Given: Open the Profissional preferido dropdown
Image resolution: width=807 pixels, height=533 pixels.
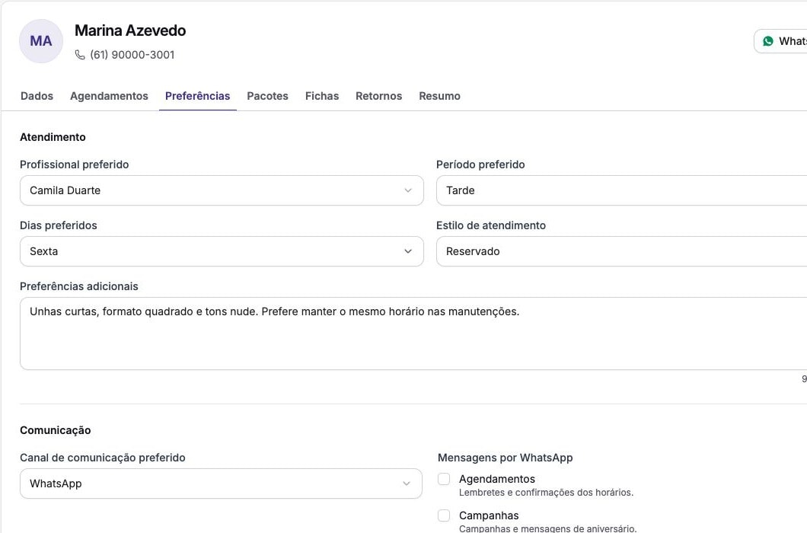Looking at the screenshot, I should pyautogui.click(x=222, y=190).
